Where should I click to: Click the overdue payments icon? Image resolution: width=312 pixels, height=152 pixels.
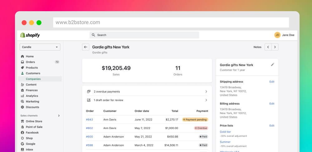pos(89,92)
